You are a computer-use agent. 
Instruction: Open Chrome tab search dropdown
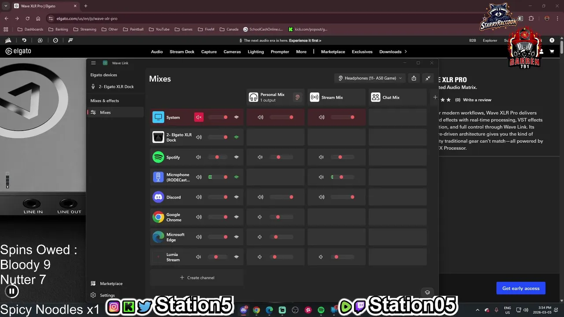(x=6, y=6)
